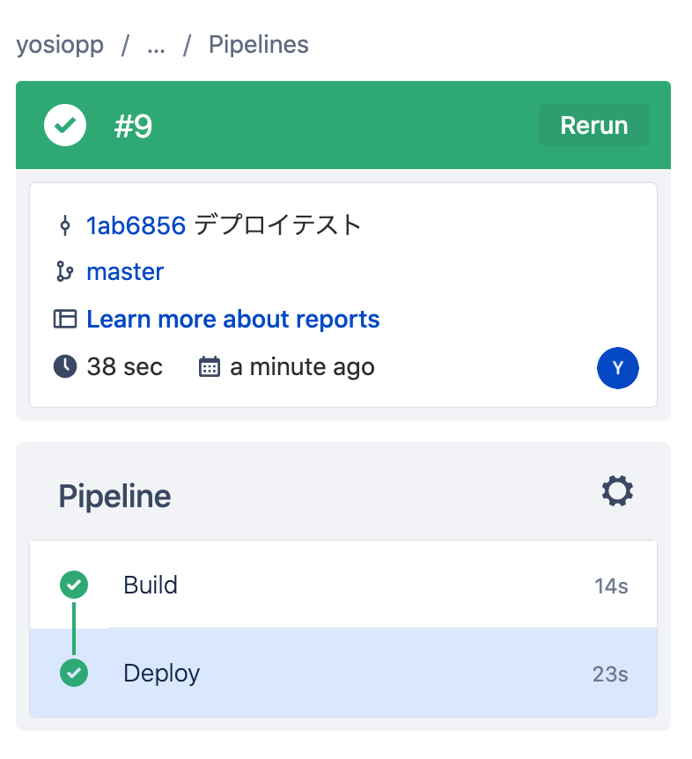
Task: Click the calendar icon by 'a minute ago'
Action: pos(210,366)
